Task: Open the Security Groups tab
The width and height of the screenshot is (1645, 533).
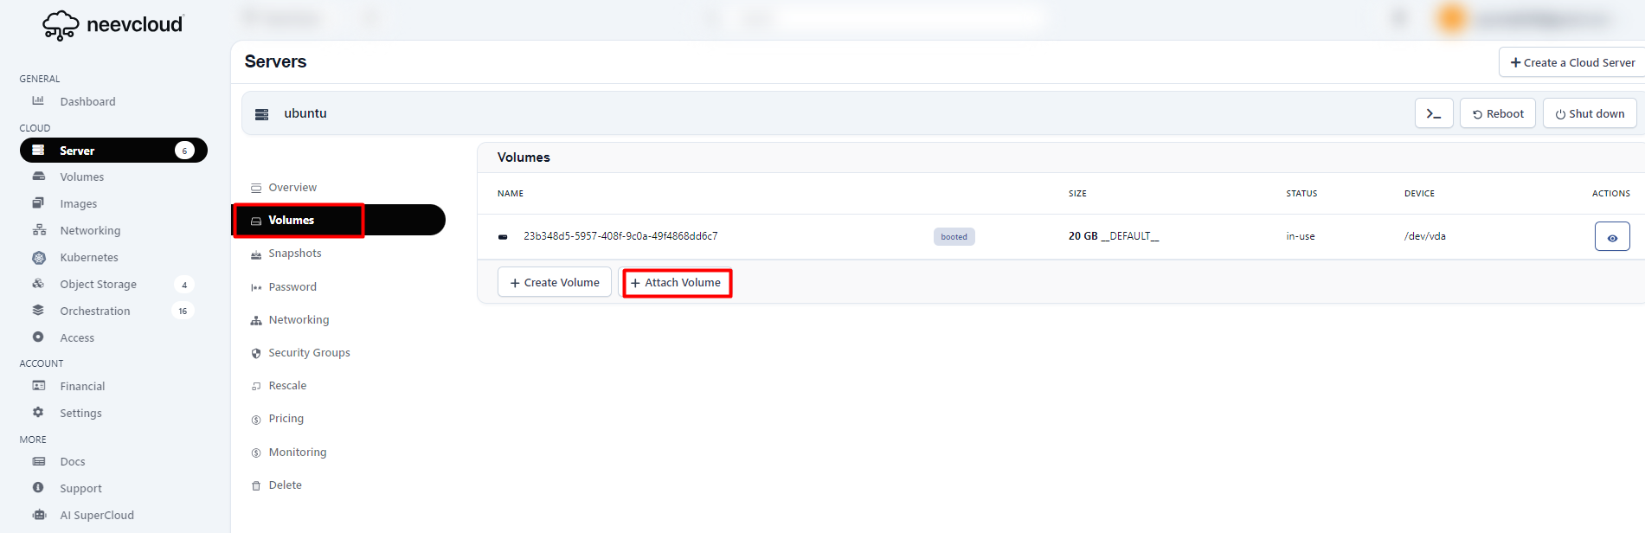Action: [x=309, y=353]
